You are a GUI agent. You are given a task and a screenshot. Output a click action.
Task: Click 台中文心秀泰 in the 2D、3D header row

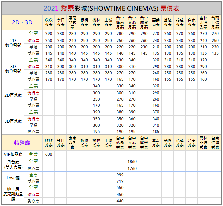(x=132, y=22)
